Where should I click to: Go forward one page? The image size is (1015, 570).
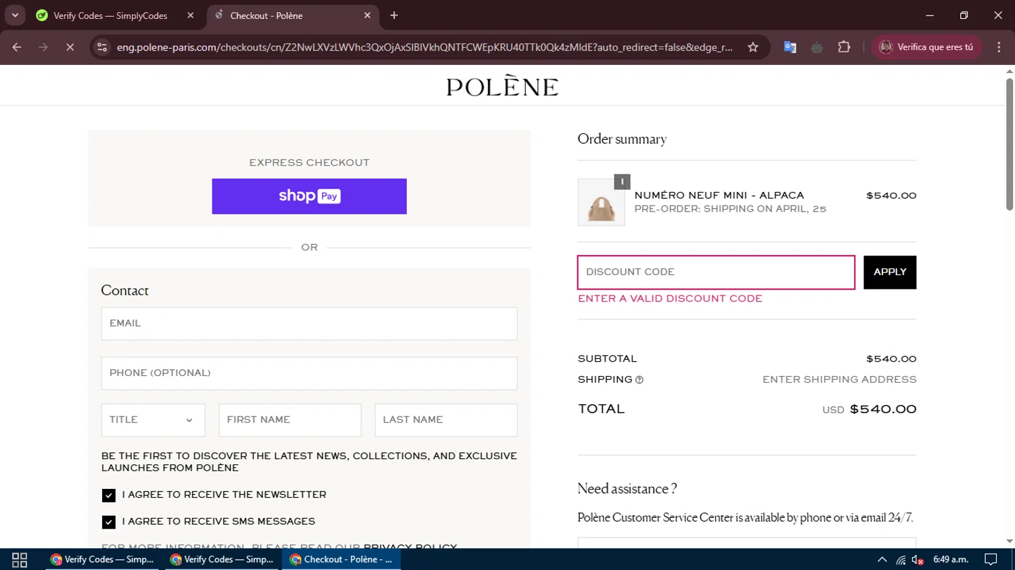[43, 47]
